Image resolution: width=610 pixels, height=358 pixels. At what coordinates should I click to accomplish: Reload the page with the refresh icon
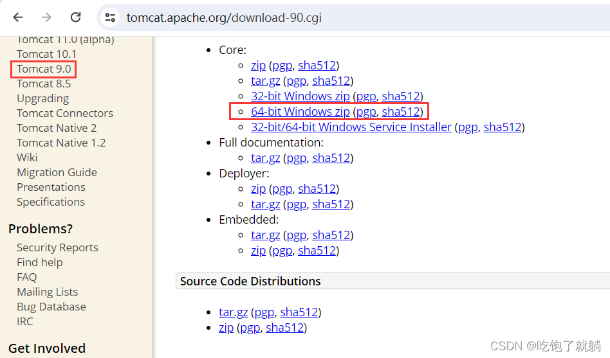click(75, 17)
